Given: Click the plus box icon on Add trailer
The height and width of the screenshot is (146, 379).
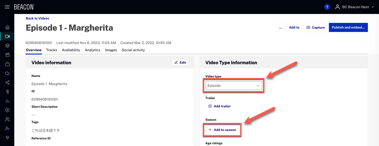Looking at the screenshot, I should [x=210, y=106].
